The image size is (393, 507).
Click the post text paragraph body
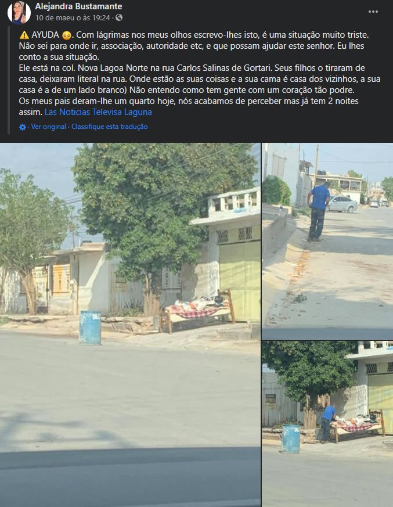200,73
